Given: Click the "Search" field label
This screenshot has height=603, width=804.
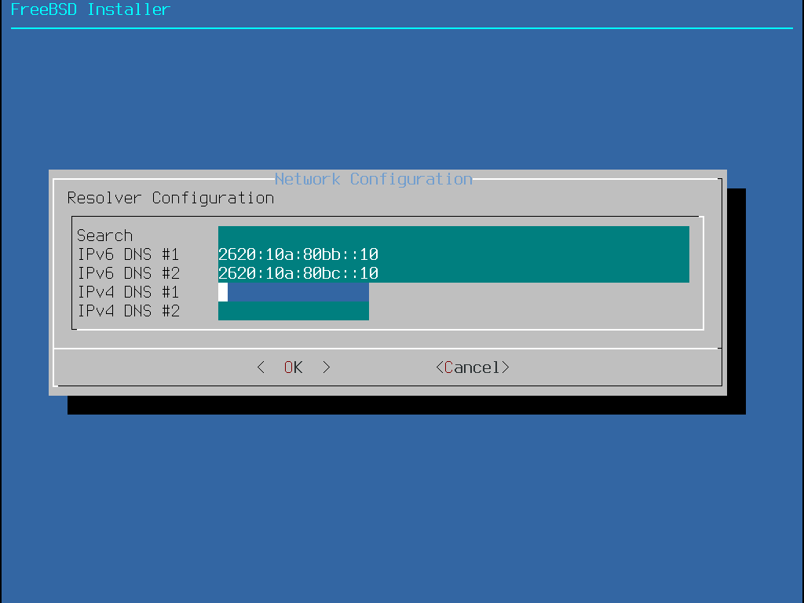Looking at the screenshot, I should [104, 236].
